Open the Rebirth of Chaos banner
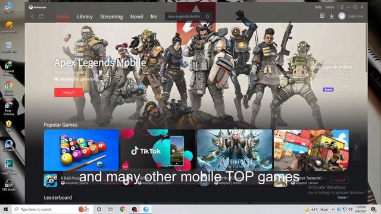This screenshot has height=214, width=381. coord(235,150)
